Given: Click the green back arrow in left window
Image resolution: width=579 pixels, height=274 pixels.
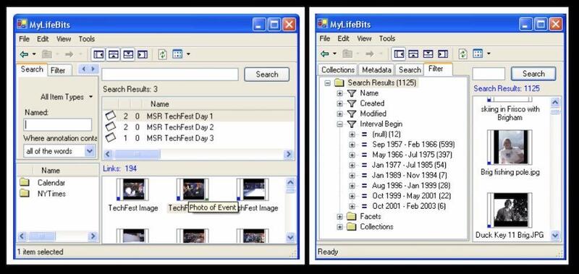Looking at the screenshot, I should 24,54.
